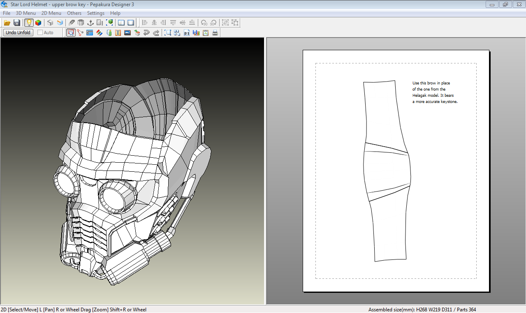Screen dimensions: 526x313
Task: Click the ungroup parts icon
Action: pyautogui.click(x=235, y=23)
